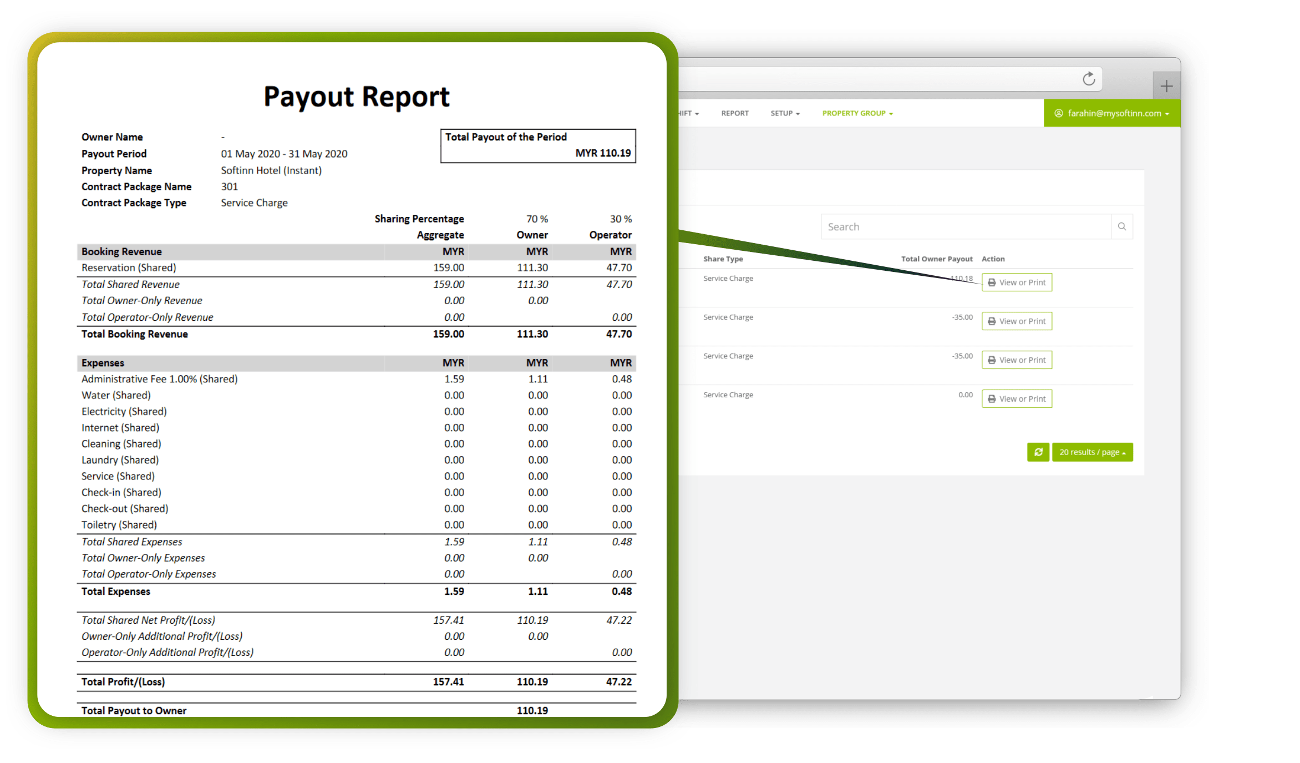Expand the SETUP dropdown menu
1300x763 pixels.
point(785,113)
